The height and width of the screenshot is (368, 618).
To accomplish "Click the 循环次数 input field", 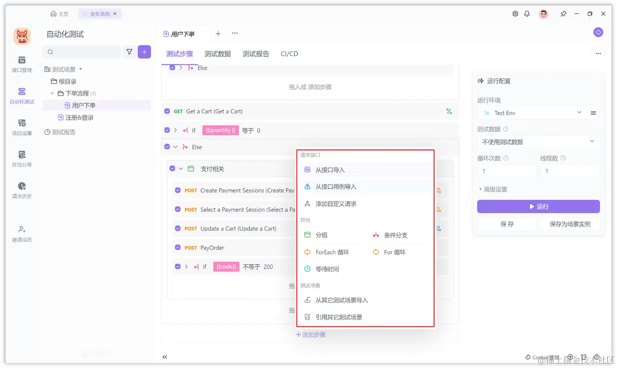I will pos(506,171).
